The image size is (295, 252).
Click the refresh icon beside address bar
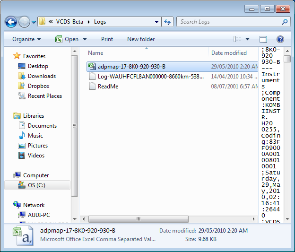point(167,22)
